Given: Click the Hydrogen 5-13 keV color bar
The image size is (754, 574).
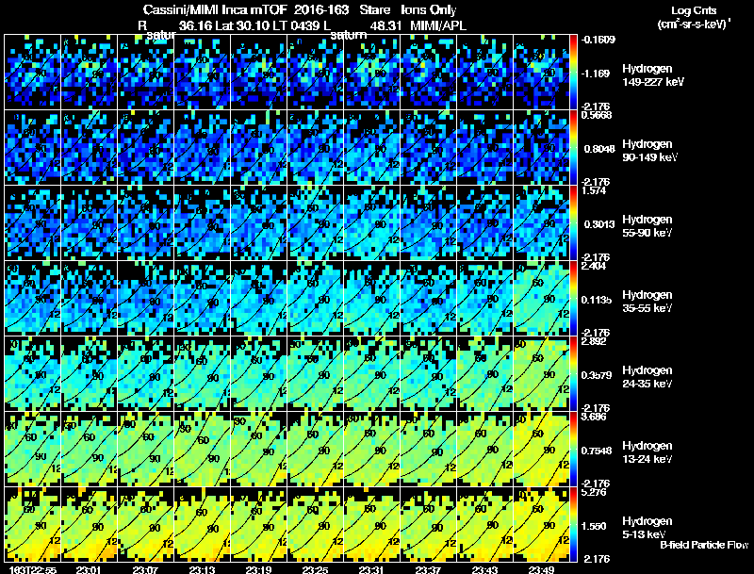Looking at the screenshot, I should [x=573, y=524].
